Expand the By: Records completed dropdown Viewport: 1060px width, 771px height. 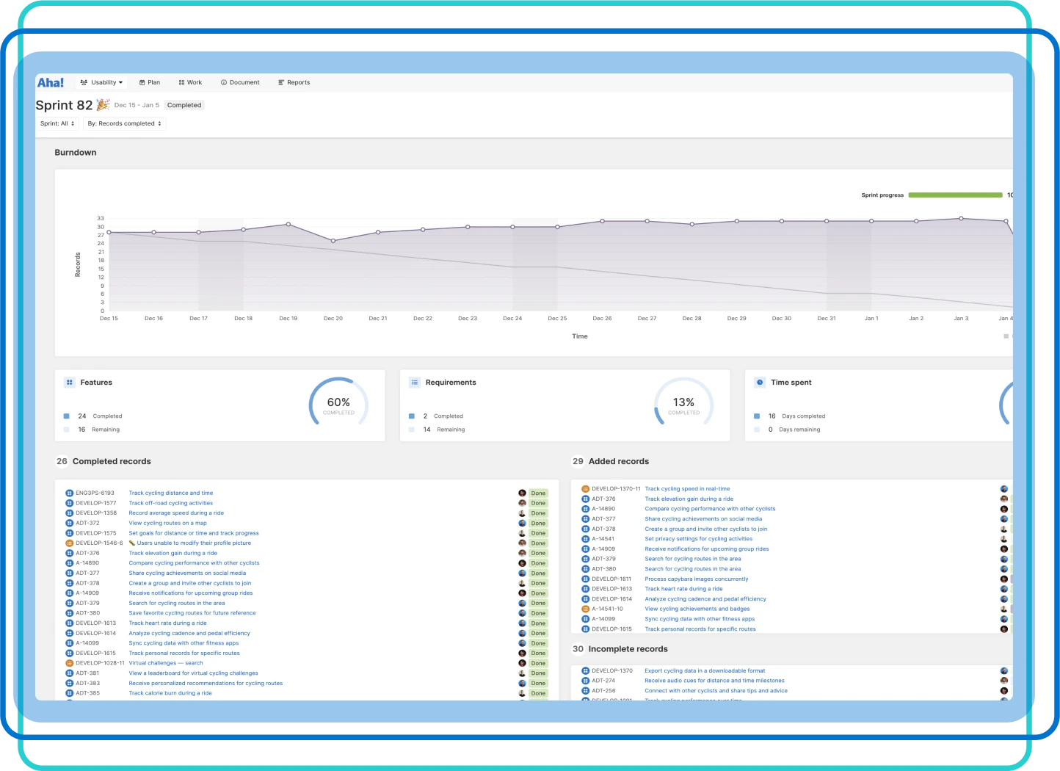tap(124, 123)
